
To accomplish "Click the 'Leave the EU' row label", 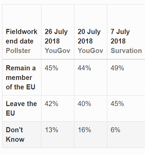I will click(x=21, y=108).
